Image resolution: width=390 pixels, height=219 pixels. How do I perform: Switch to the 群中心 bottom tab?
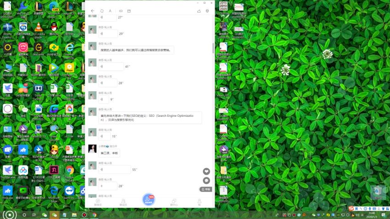click(174, 202)
